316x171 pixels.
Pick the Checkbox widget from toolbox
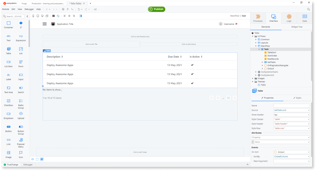click(x=9, y=101)
